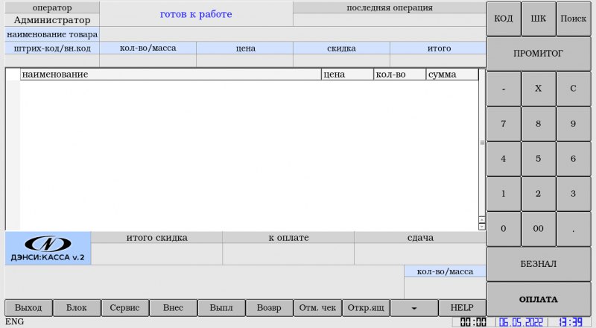596x328 pixels.
Task: Click the к оплате amount field
Action: pos(288,254)
